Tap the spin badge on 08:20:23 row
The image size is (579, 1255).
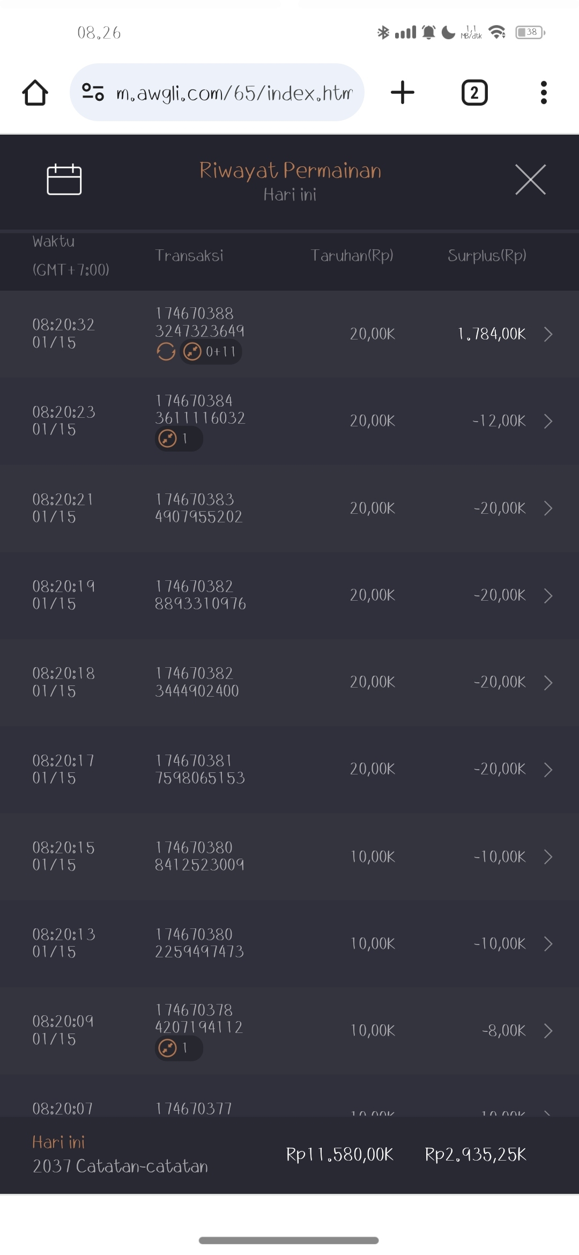[179, 439]
